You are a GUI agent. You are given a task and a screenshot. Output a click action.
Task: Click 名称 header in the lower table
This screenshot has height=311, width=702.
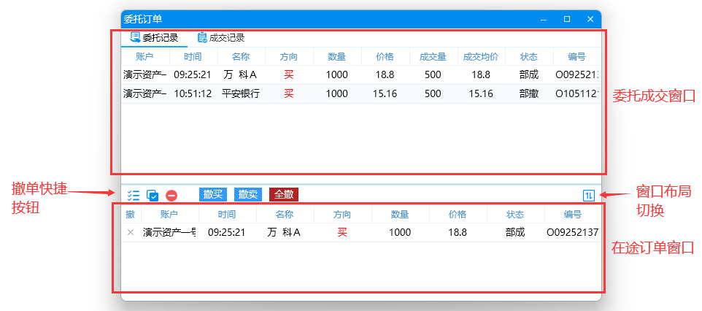click(x=285, y=215)
